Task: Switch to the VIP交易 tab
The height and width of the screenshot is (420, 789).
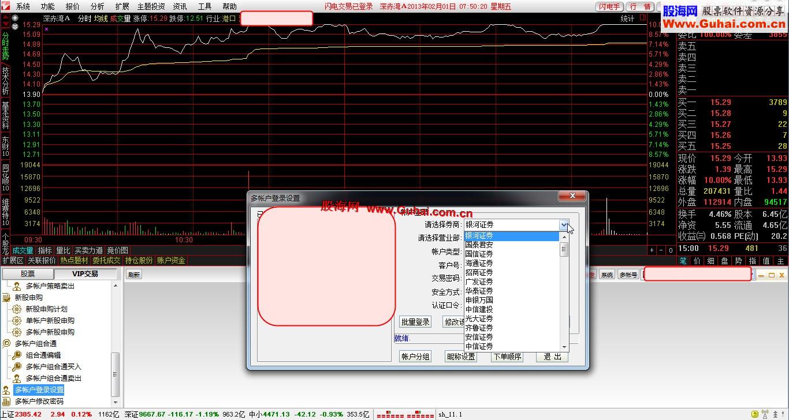Action: click(x=85, y=274)
